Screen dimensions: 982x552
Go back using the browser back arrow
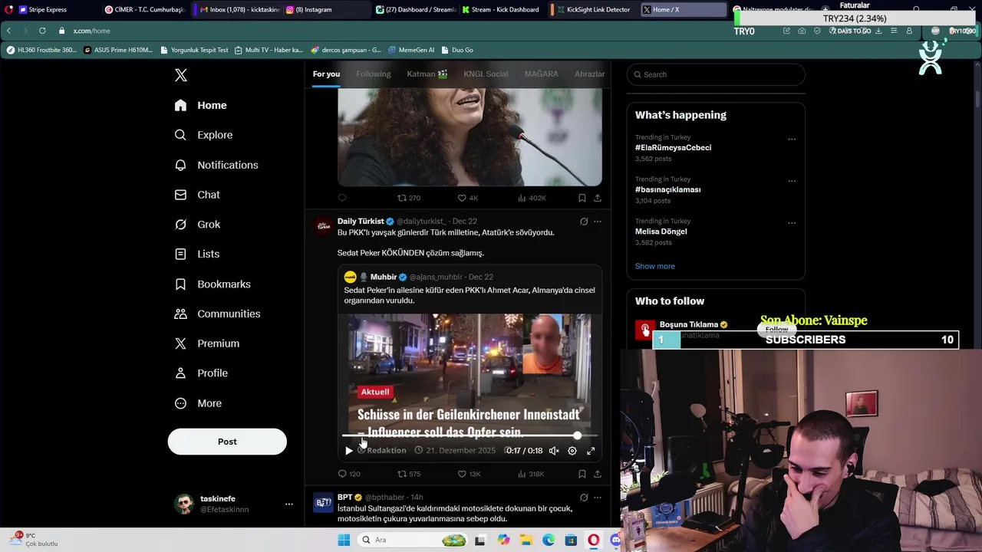click(x=8, y=31)
